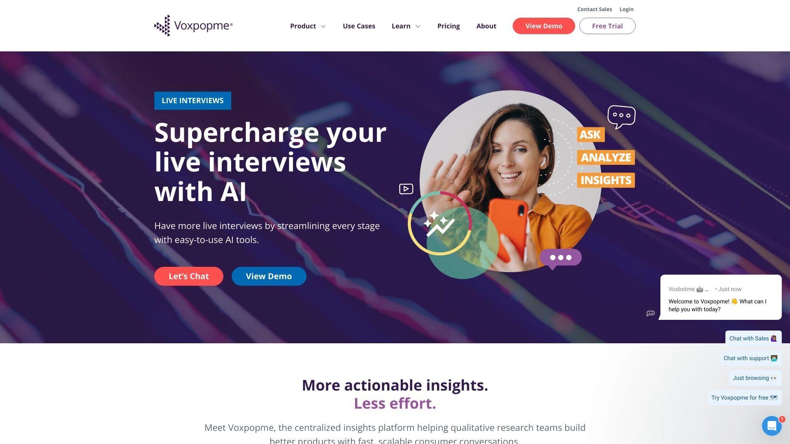790x444 pixels.
Task: Click the Let's Chat button
Action: coord(189,276)
